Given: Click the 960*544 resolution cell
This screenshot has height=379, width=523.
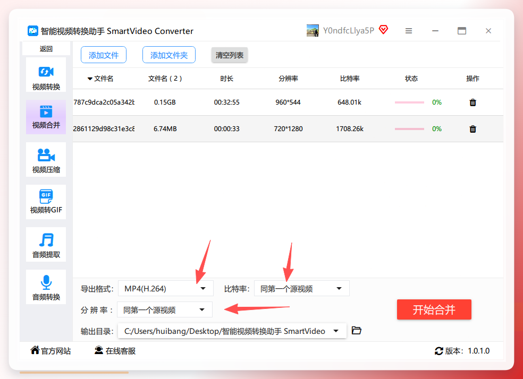Looking at the screenshot, I should [x=288, y=102].
